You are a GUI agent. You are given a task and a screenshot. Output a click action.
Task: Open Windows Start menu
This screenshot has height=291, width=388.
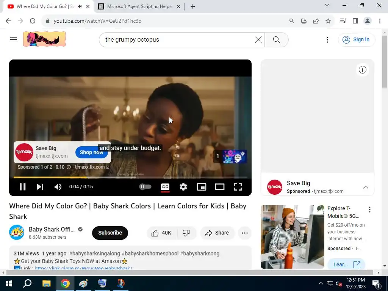pyautogui.click(x=9, y=283)
